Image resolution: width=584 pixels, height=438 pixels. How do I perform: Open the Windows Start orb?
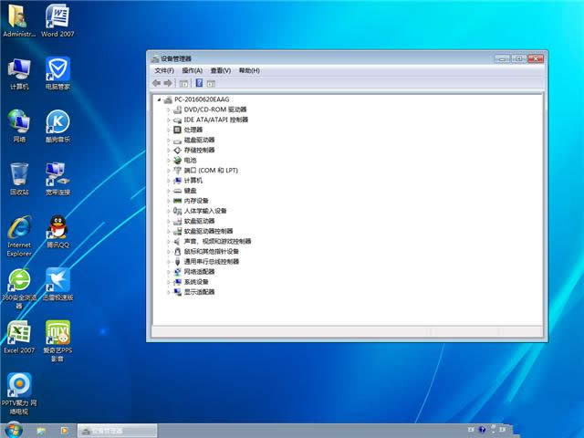(x=14, y=430)
